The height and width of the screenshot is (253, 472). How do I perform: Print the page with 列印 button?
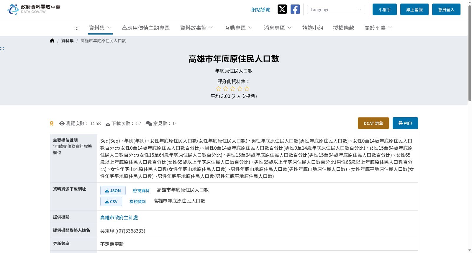tap(405, 123)
